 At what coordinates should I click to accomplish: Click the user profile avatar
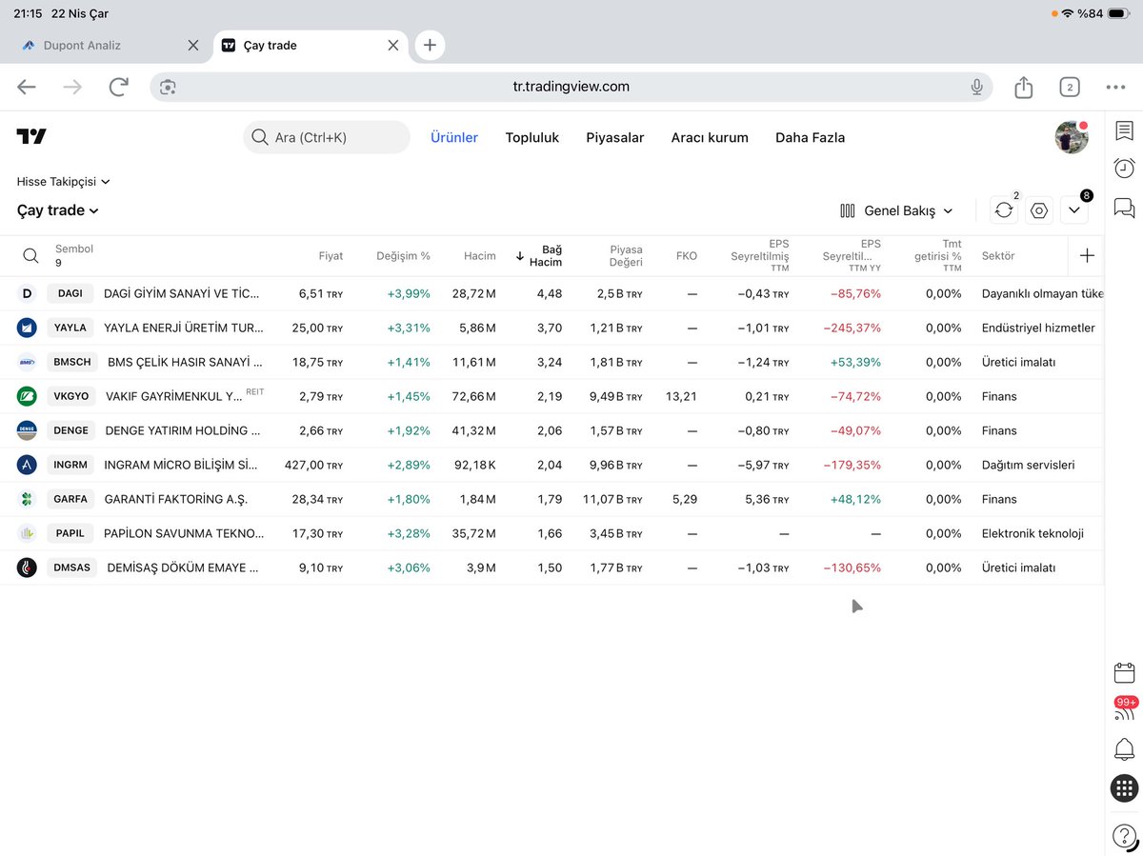[1072, 137]
